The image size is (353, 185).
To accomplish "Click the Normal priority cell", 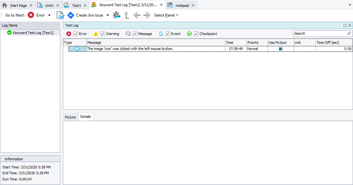I will coord(257,49).
